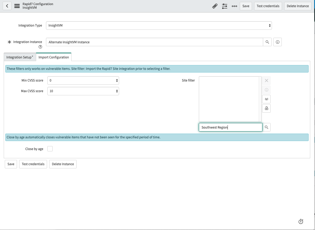Show help for Integration Instance field
315x230 pixels.
(40, 47)
